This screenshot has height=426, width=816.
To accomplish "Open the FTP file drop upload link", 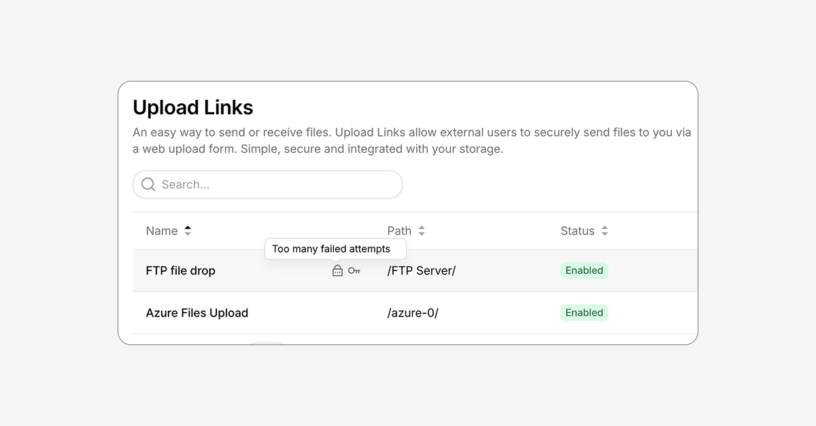I will (x=180, y=270).
